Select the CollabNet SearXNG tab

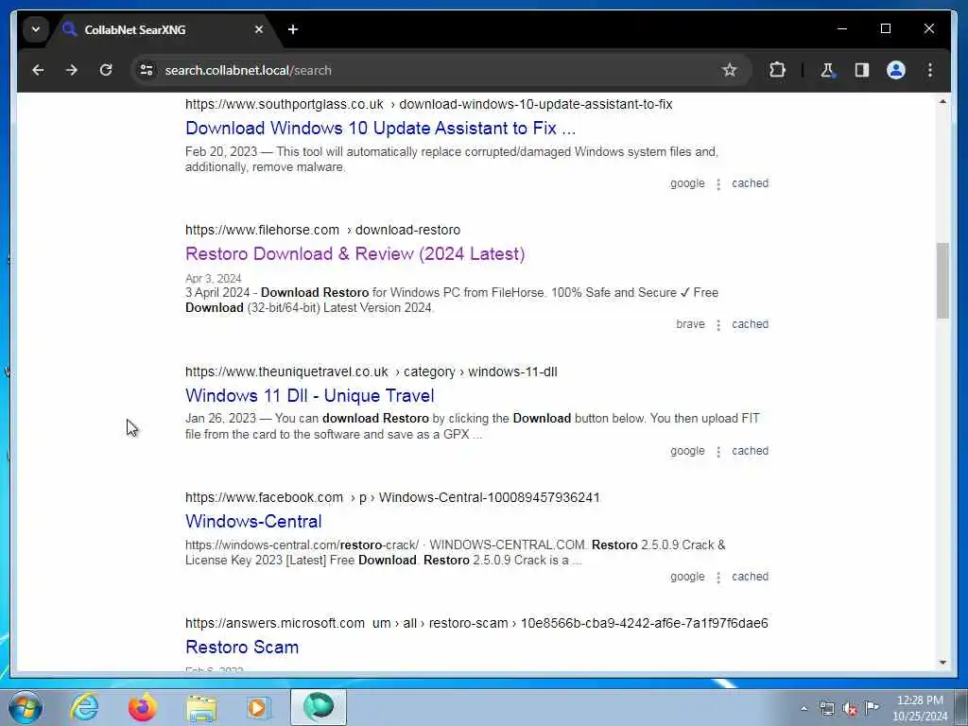point(164,29)
